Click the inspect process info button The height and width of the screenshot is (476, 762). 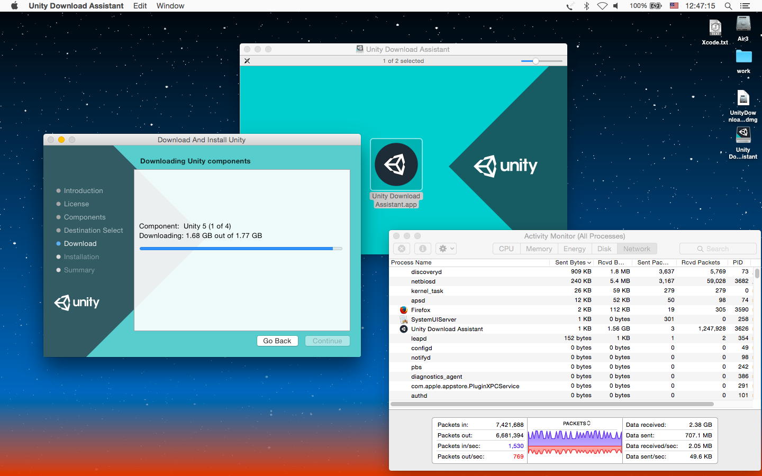click(x=422, y=249)
